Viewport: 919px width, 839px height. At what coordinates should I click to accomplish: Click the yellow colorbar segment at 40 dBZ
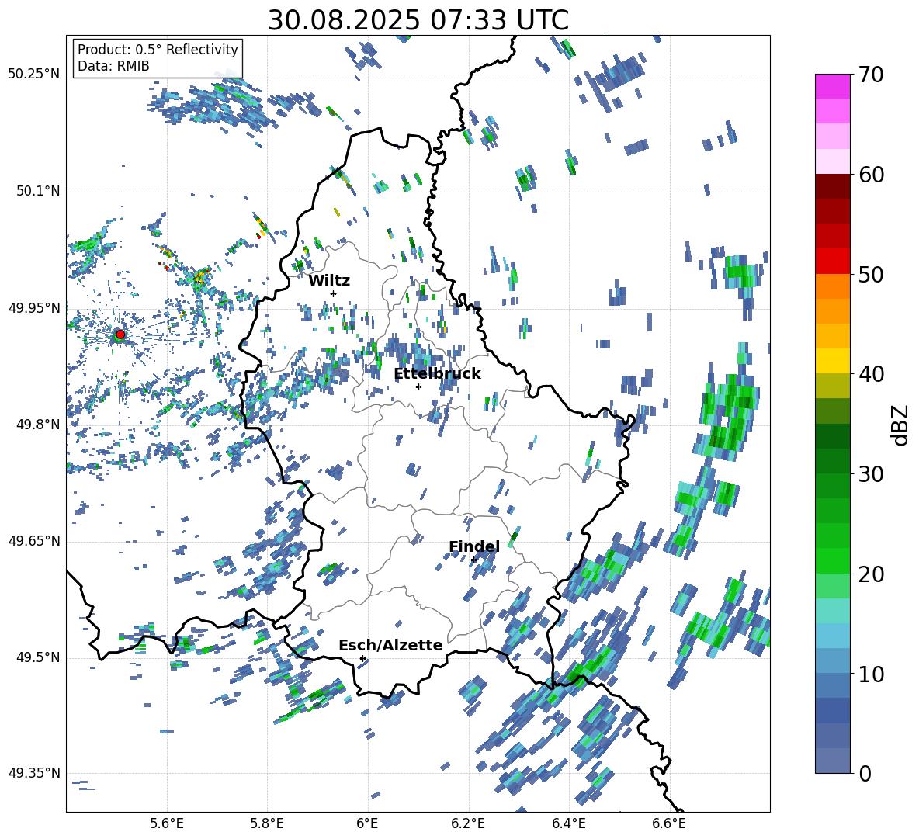832,361
